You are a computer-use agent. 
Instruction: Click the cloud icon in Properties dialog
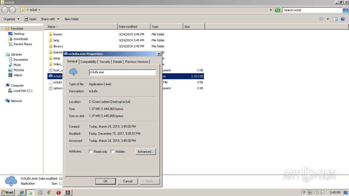coord(73,72)
